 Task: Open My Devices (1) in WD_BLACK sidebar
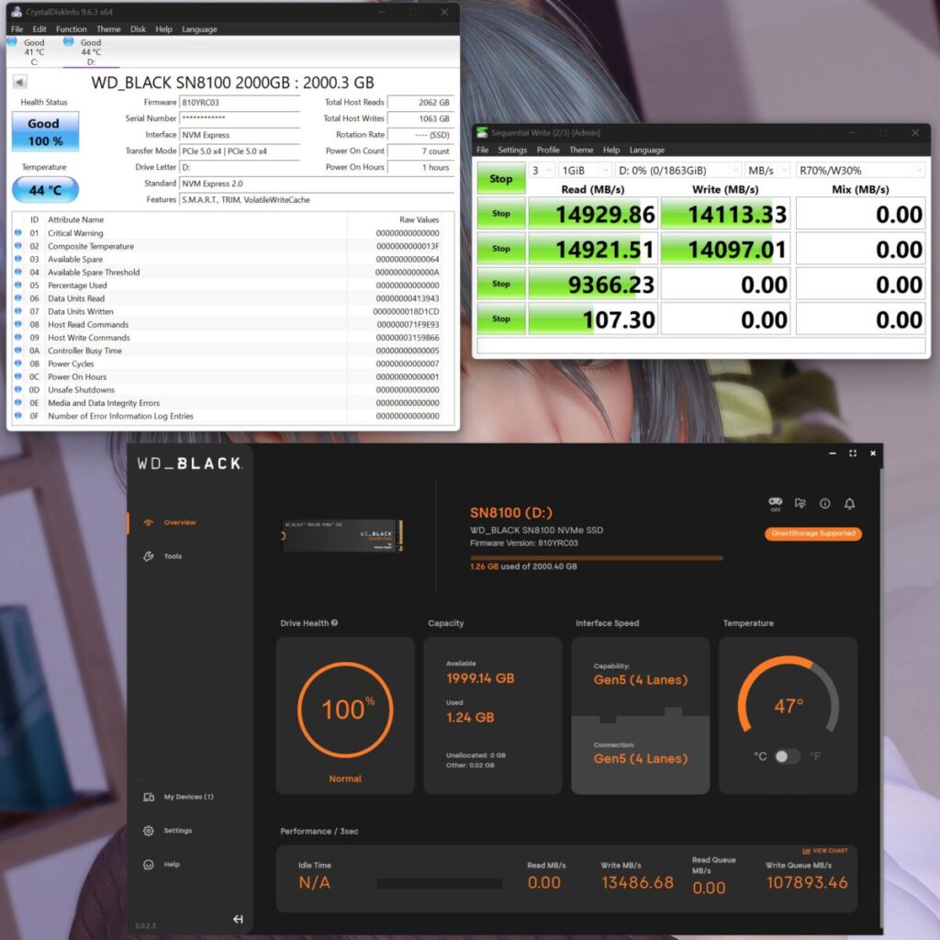click(178, 797)
